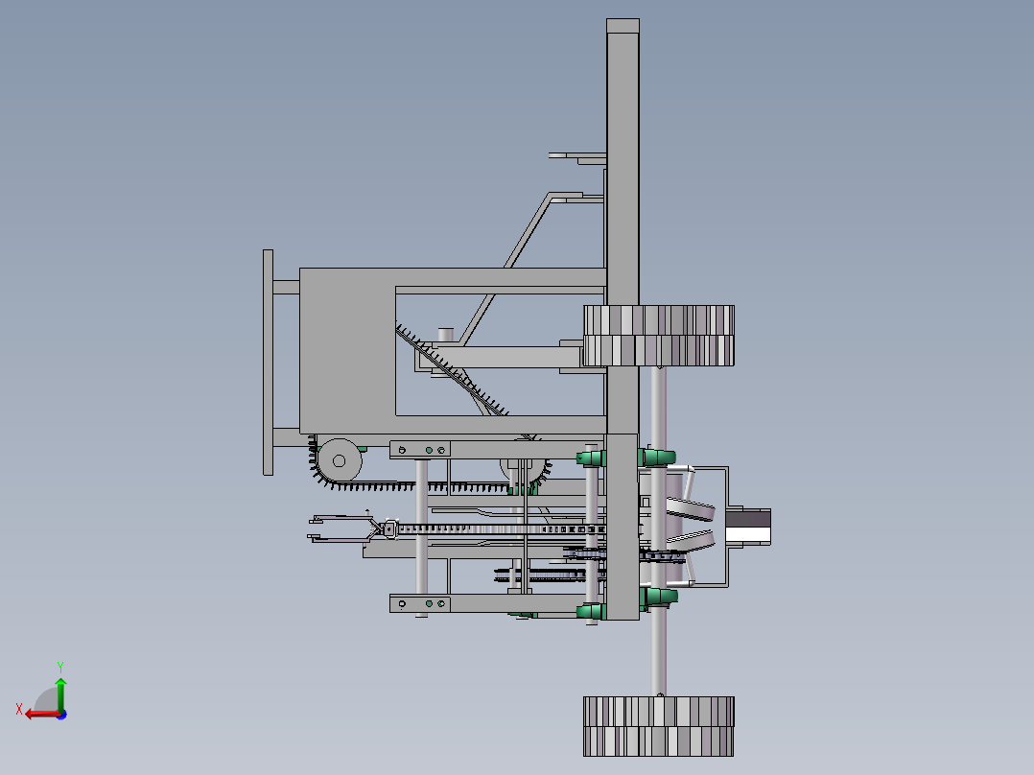The image size is (1034, 775).
Task: Select the small round pulley wheel with center hole
Action: coord(339,460)
